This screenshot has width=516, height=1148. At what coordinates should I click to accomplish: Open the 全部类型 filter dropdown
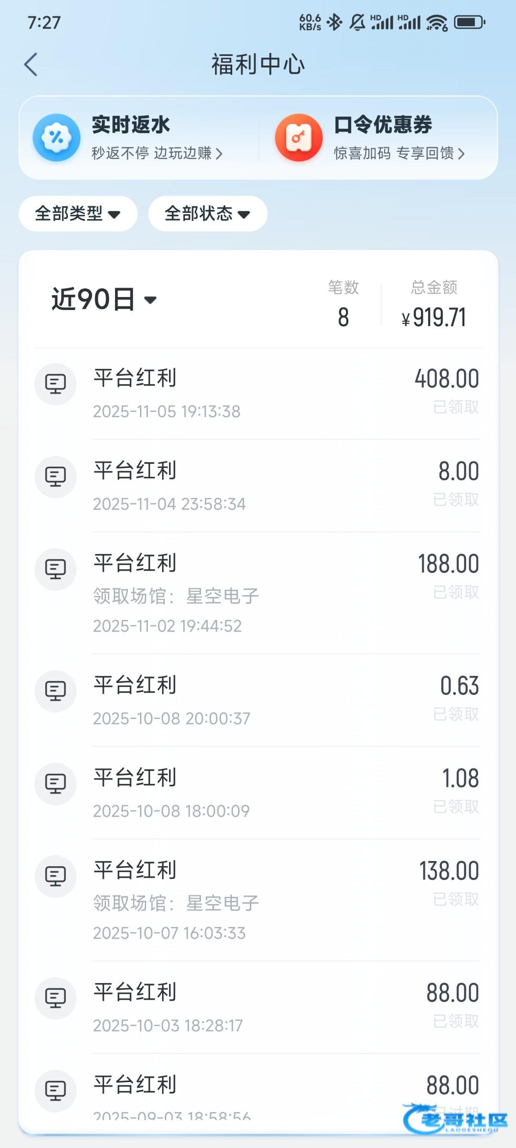(x=78, y=214)
